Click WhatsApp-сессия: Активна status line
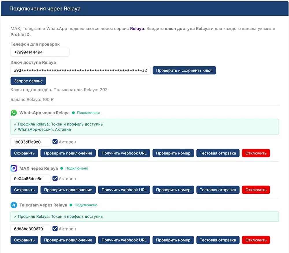Screen dimensions: 289x253 pos(42,129)
